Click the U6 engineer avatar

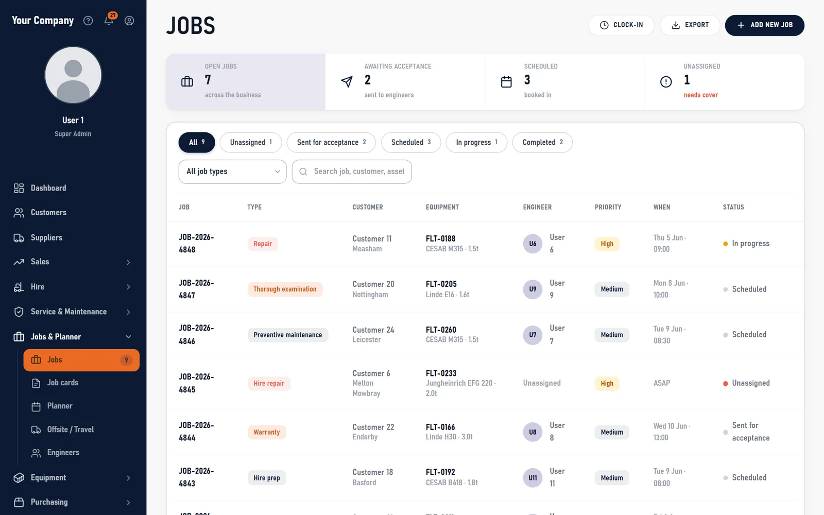click(x=533, y=244)
